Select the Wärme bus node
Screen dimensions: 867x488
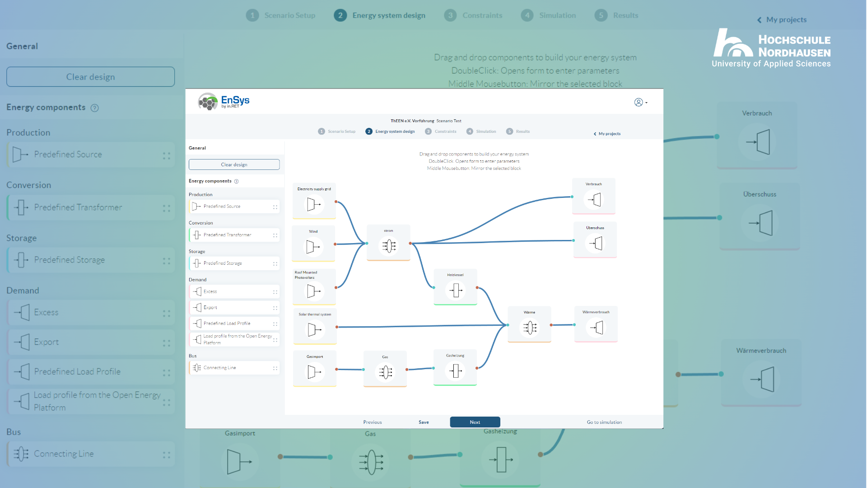coord(529,324)
